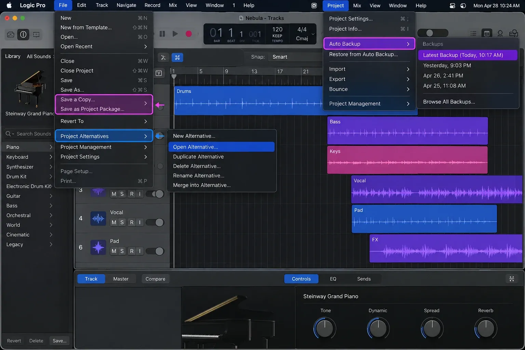The image size is (525, 350).
Task: Expand Project Management in File menu
Action: click(104, 147)
